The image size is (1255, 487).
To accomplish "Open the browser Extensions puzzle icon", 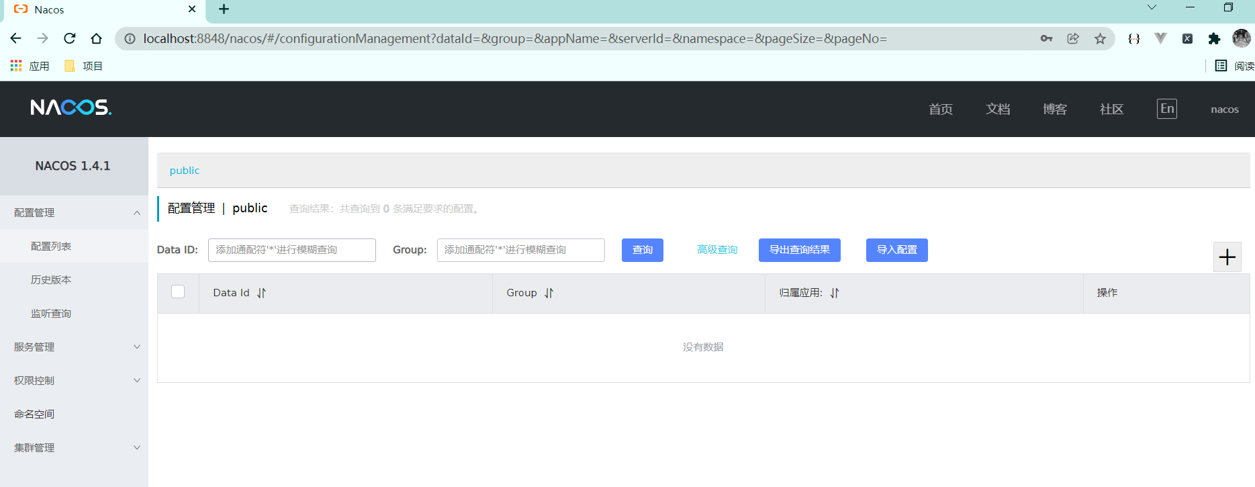I will point(1214,38).
